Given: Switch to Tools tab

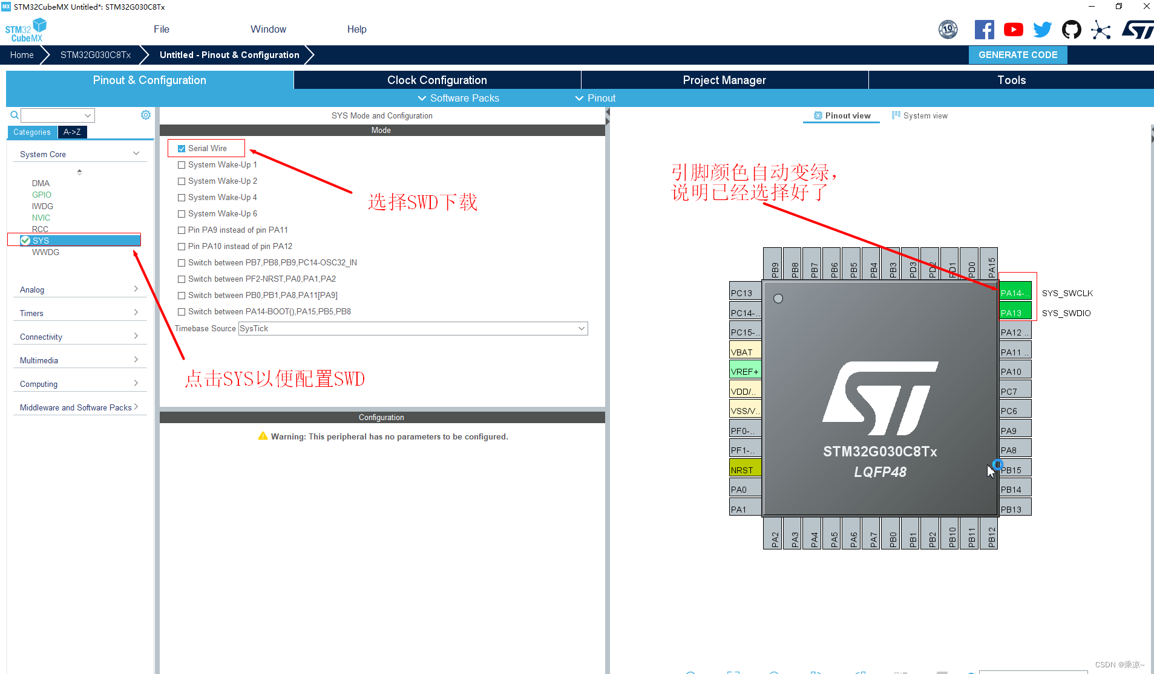Looking at the screenshot, I should (1011, 80).
